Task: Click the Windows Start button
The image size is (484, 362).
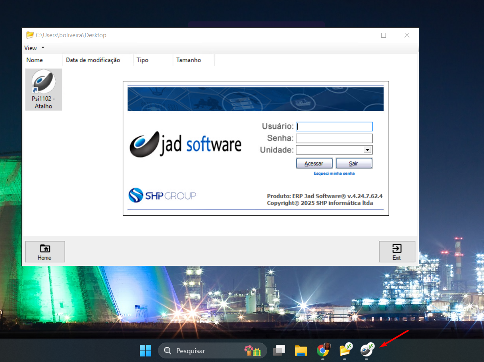Action: [x=145, y=351]
